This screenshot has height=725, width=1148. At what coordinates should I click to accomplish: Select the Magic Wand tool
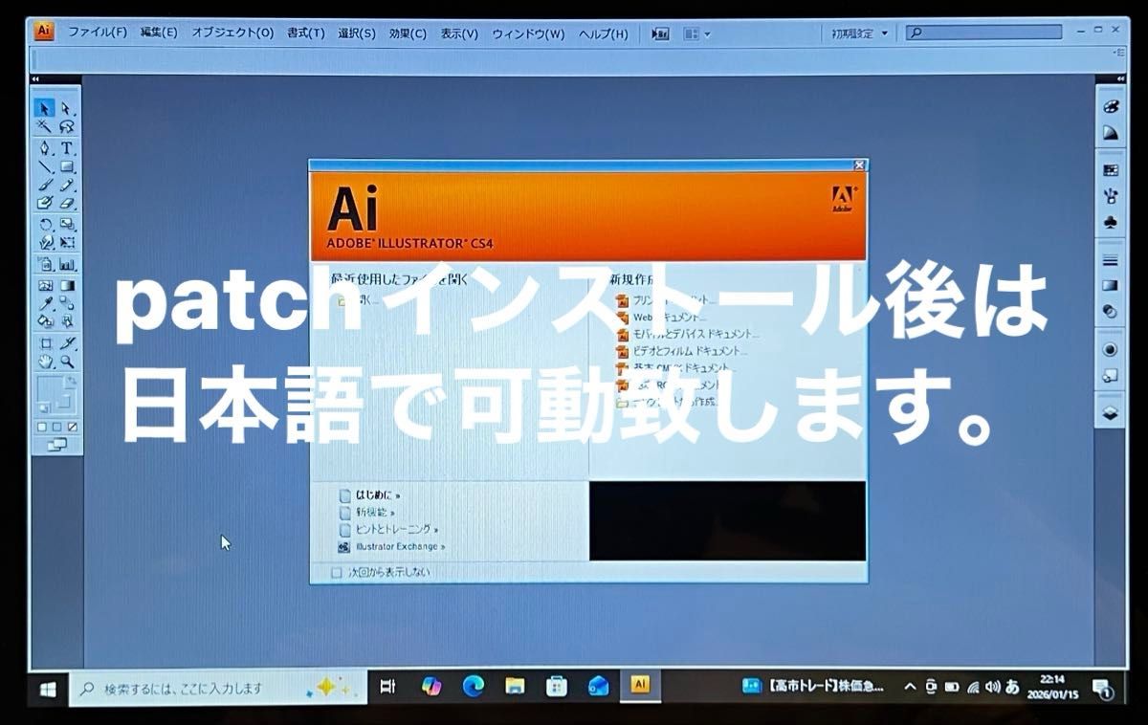[45, 126]
